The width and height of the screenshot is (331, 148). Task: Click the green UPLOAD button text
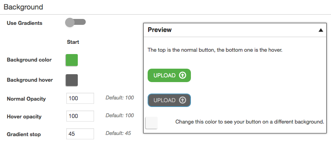[x=164, y=75]
